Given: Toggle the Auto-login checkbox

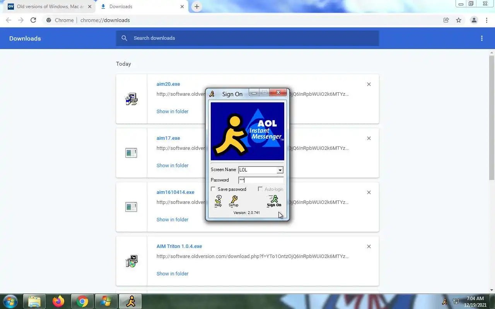Looking at the screenshot, I should (260, 189).
